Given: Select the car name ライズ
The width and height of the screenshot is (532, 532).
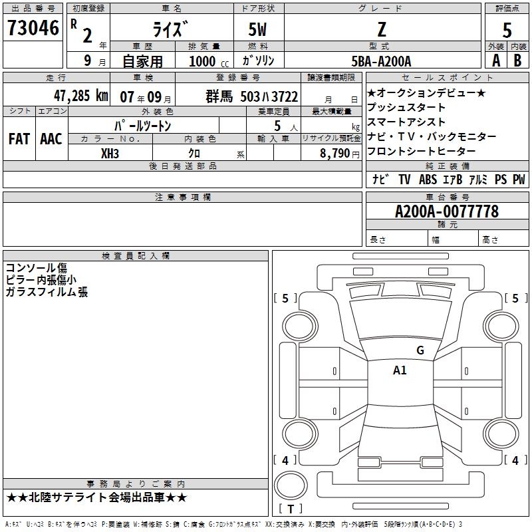Looking at the screenshot, I should (x=170, y=29).
